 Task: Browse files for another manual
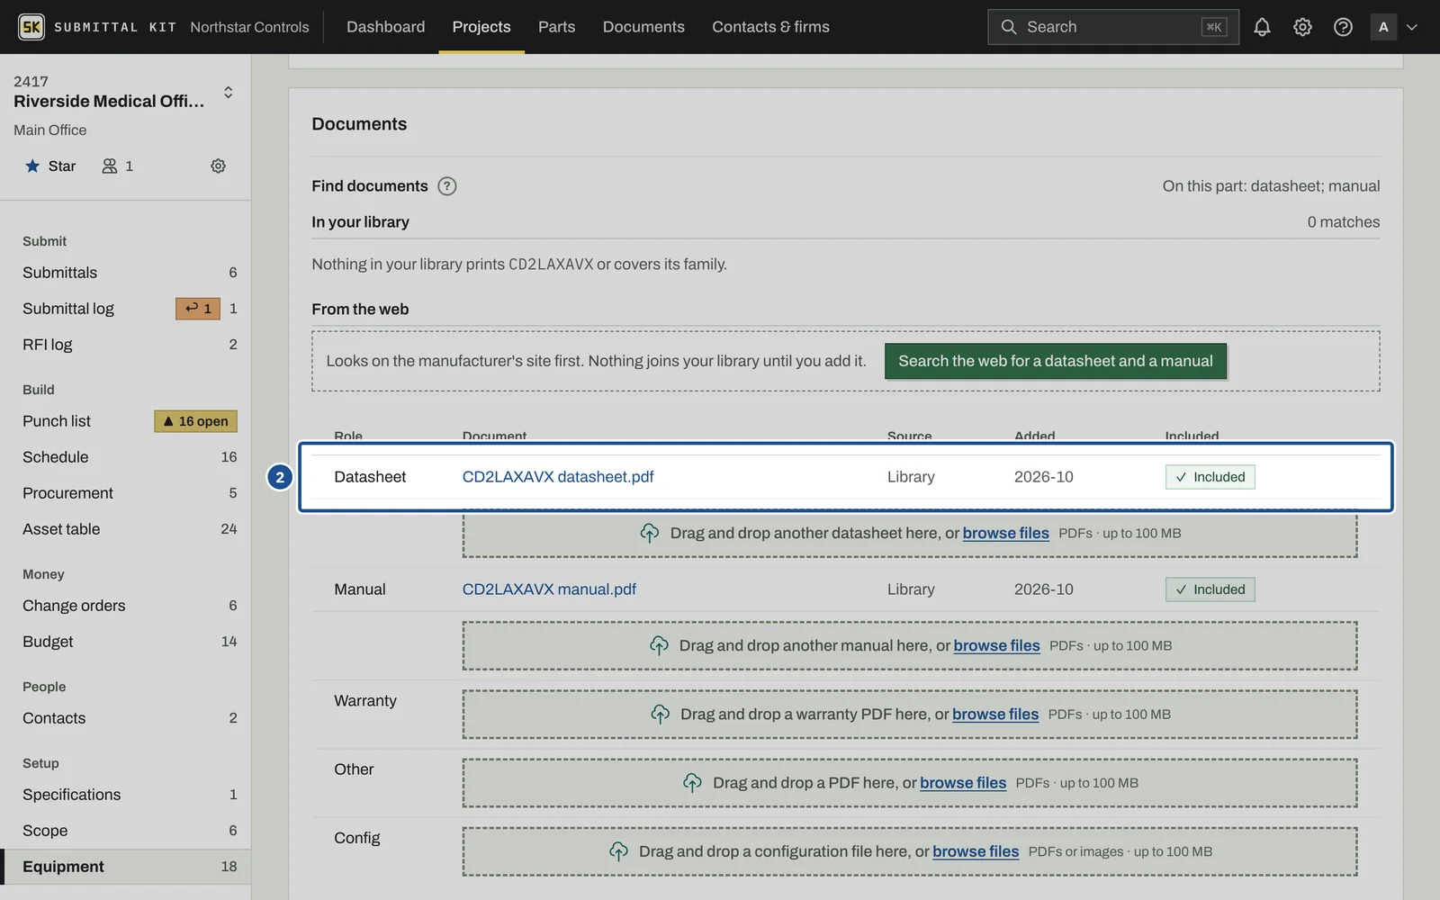[996, 646]
